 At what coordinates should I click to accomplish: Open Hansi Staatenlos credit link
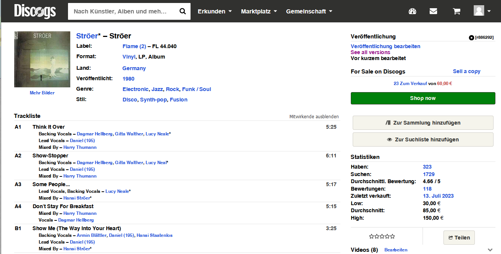pos(155,235)
